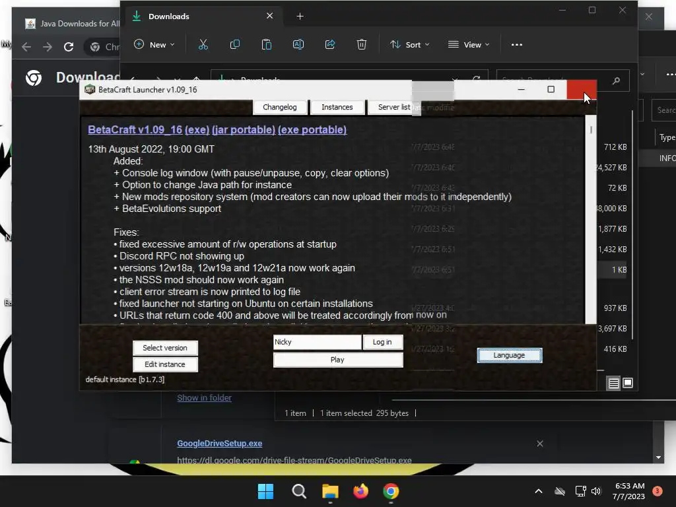Dismiss the GoogleDriveSetup.exe download entry

540,444
